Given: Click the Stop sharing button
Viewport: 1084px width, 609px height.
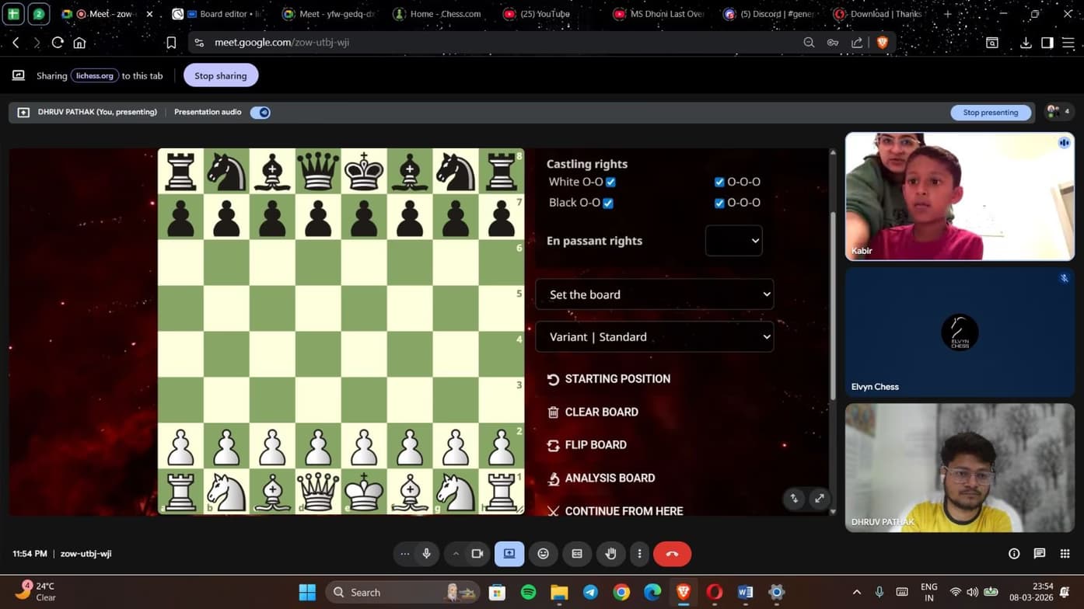Looking at the screenshot, I should [221, 75].
